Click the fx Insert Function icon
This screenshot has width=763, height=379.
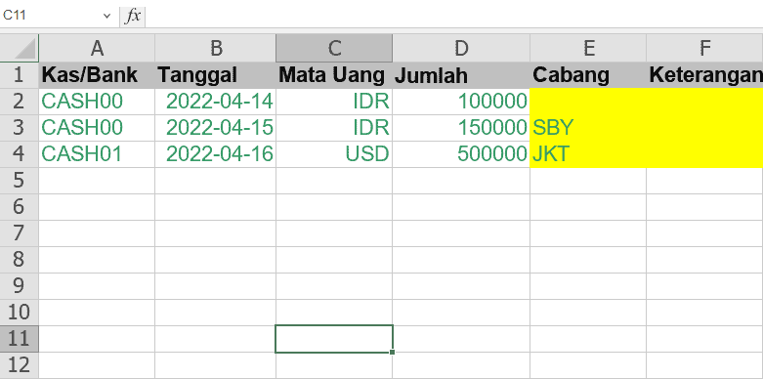(x=133, y=16)
